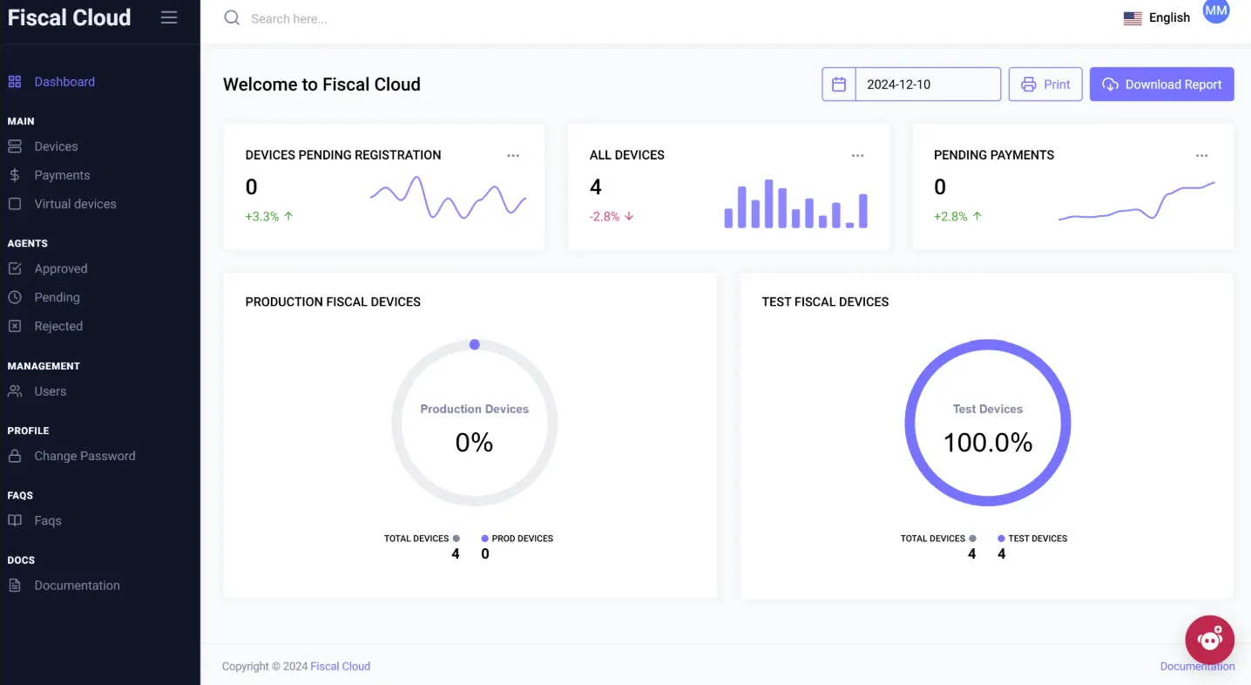Click the Pending clock icon
This screenshot has width=1251, height=685.
(x=15, y=297)
